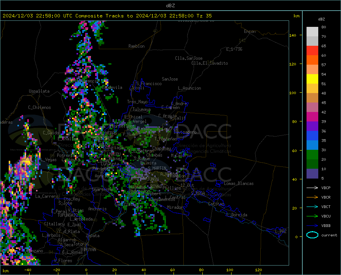
Task: Click the C_Guido place label
Action: pos(51,133)
